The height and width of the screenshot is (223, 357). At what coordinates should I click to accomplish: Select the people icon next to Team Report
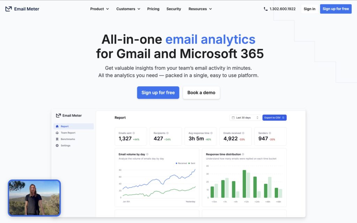pos(57,133)
